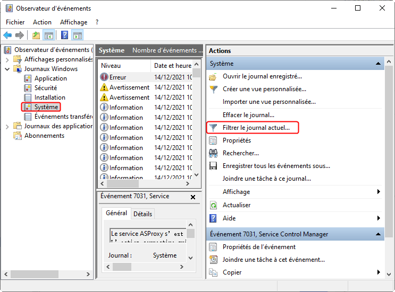
Task: Open the Action menu in menu bar
Action: [x=42, y=22]
